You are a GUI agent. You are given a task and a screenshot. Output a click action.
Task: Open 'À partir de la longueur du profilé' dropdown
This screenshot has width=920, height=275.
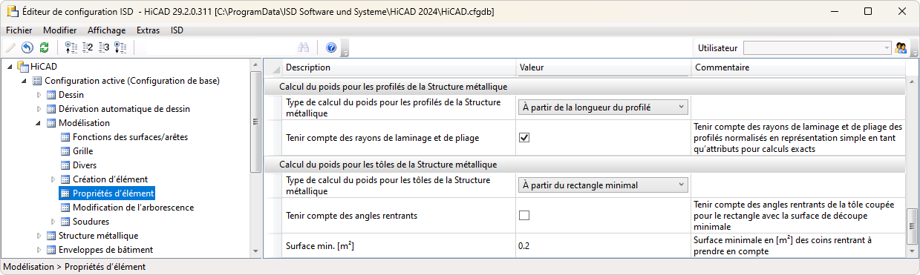pos(603,107)
